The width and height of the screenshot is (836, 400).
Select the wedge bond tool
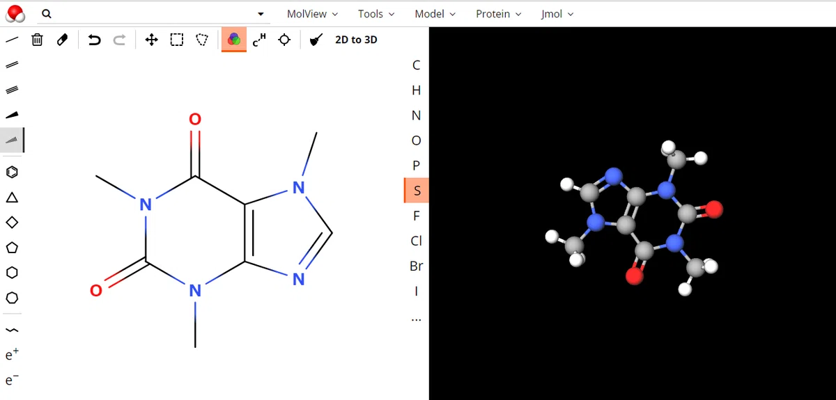click(12, 115)
